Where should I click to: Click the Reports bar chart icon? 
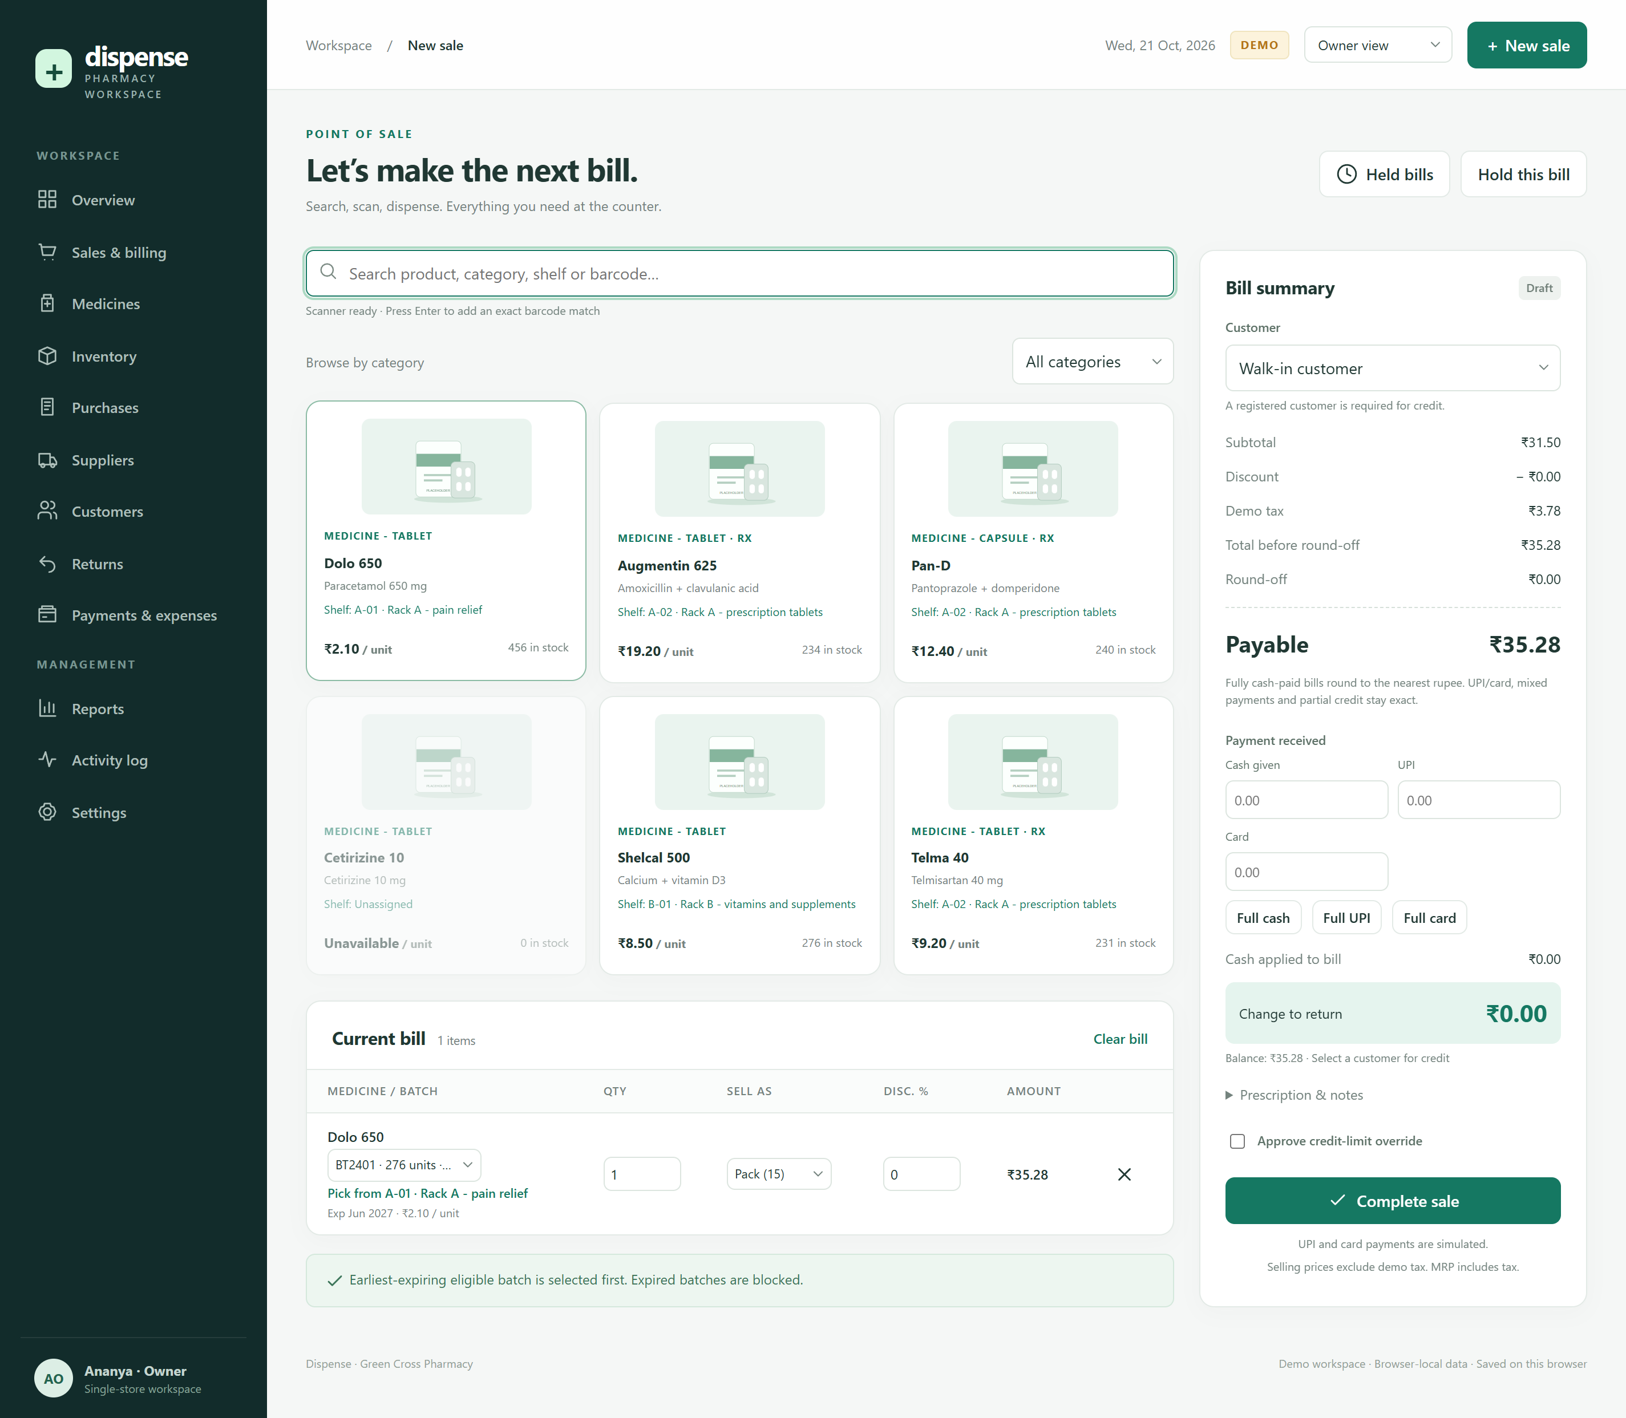47,708
